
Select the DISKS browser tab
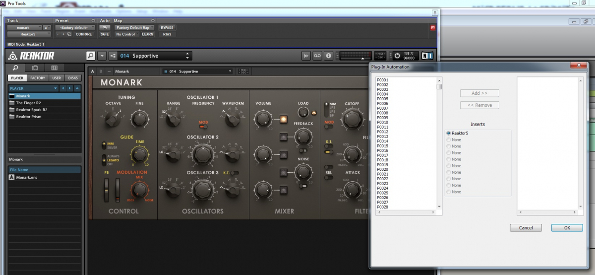(73, 78)
